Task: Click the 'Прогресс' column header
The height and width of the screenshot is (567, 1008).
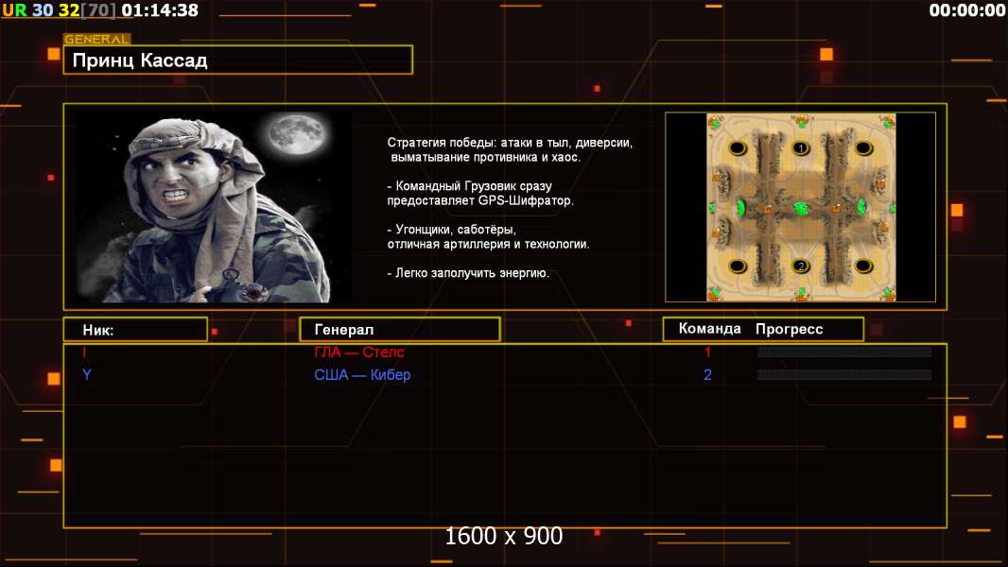Action: (790, 329)
